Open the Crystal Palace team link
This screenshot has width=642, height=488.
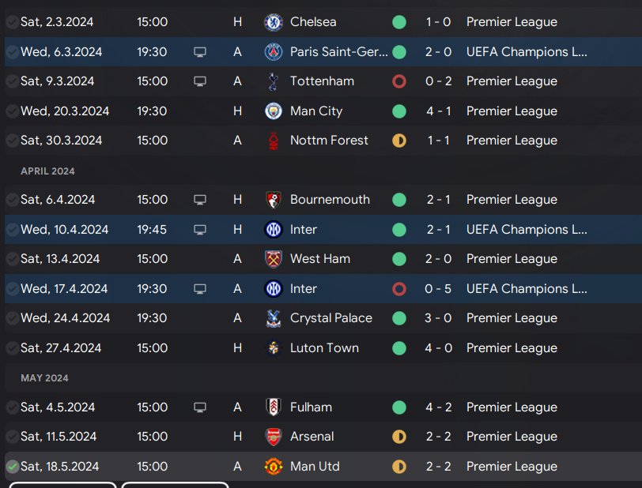[x=330, y=318]
